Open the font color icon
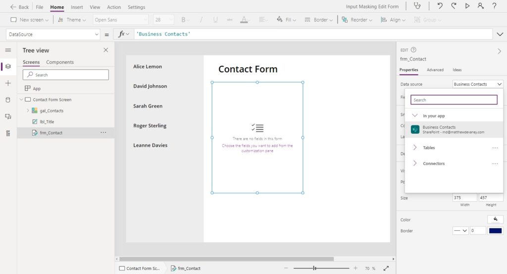Screen dimensions: 507x274 pos(244,20)
